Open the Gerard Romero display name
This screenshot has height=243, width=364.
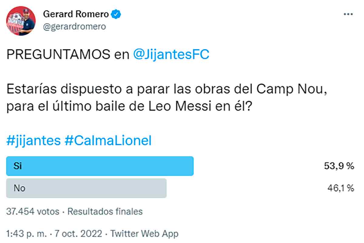click(x=76, y=14)
